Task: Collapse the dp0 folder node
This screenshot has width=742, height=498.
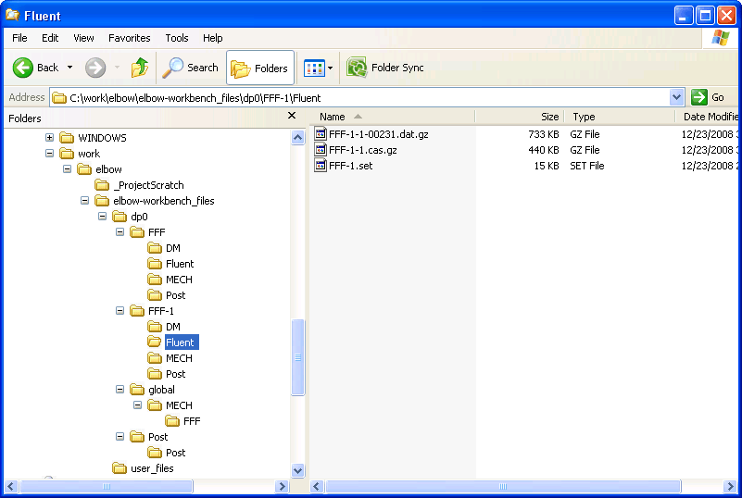Action: [102, 216]
